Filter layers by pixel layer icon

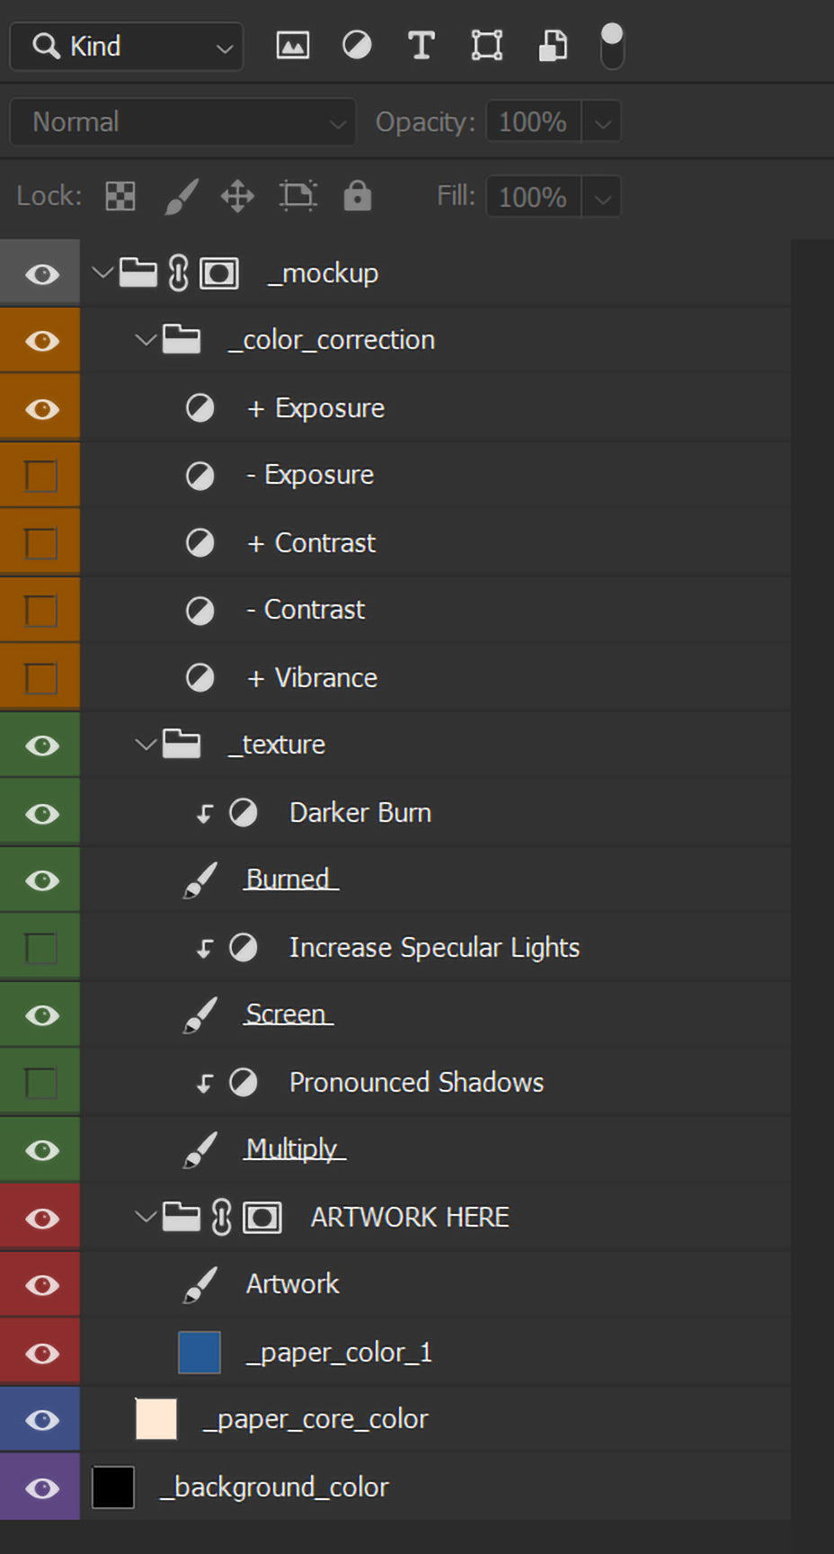(292, 45)
